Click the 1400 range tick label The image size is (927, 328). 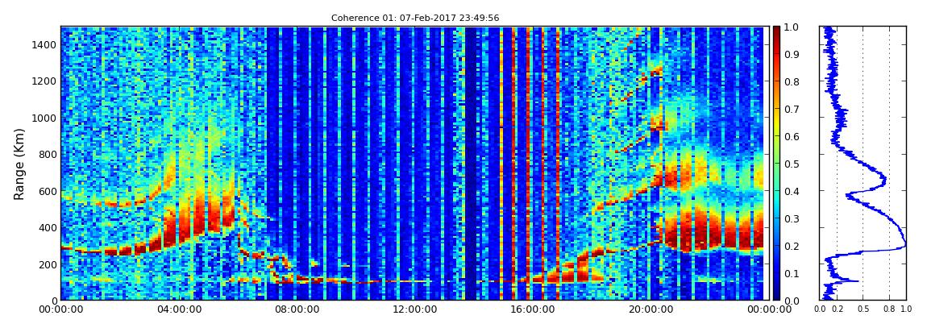[x=46, y=45]
